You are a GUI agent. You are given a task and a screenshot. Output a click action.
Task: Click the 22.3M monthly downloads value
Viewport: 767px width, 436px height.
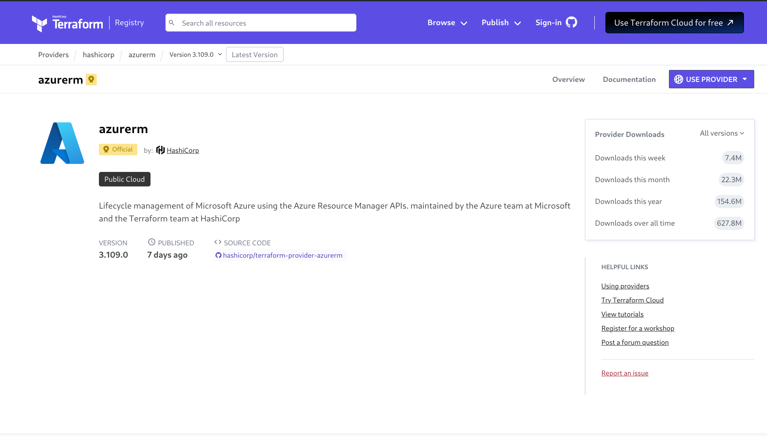pyautogui.click(x=731, y=180)
